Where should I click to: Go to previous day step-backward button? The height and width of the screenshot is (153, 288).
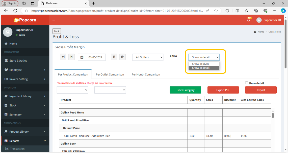(71, 57)
